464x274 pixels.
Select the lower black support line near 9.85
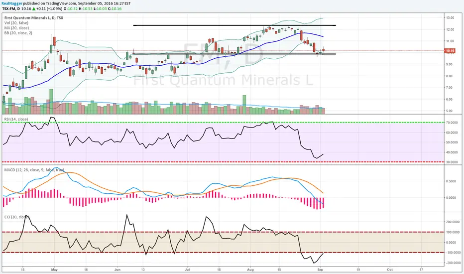pyautogui.click(x=234, y=54)
